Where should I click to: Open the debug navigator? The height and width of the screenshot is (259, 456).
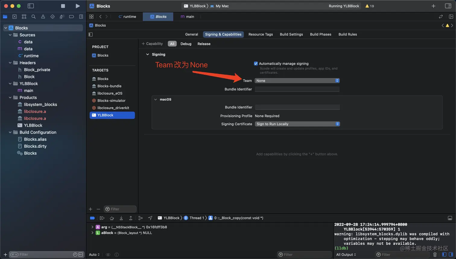click(62, 17)
